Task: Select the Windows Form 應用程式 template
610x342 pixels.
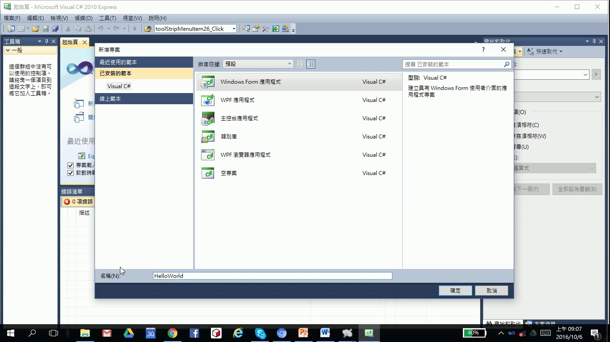Action: [299, 82]
